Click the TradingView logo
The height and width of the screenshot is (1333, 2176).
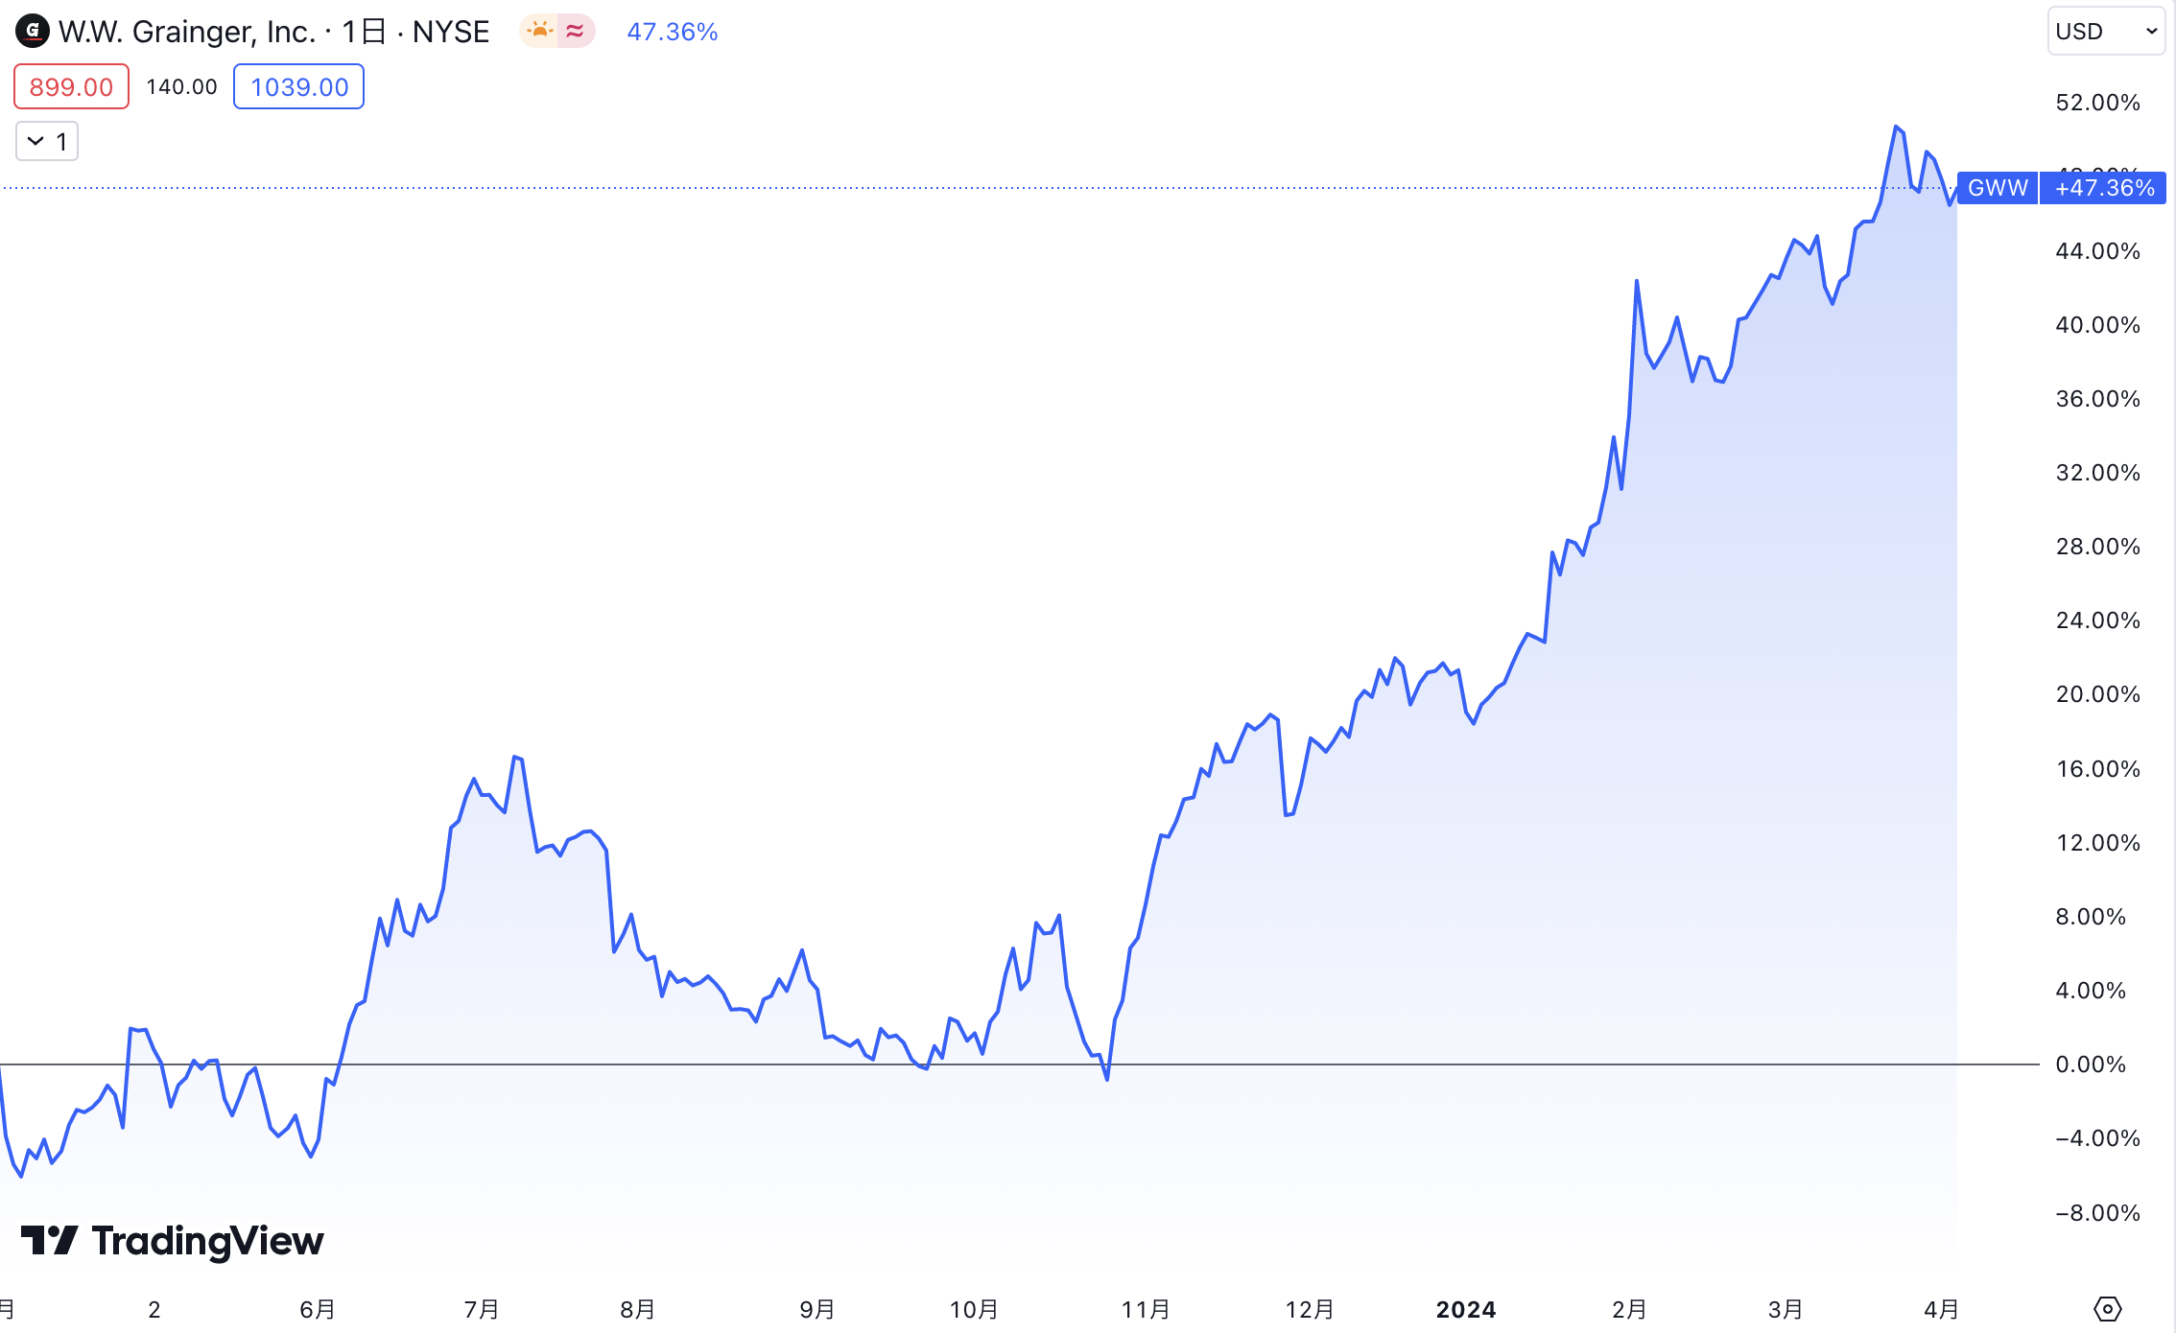[173, 1240]
